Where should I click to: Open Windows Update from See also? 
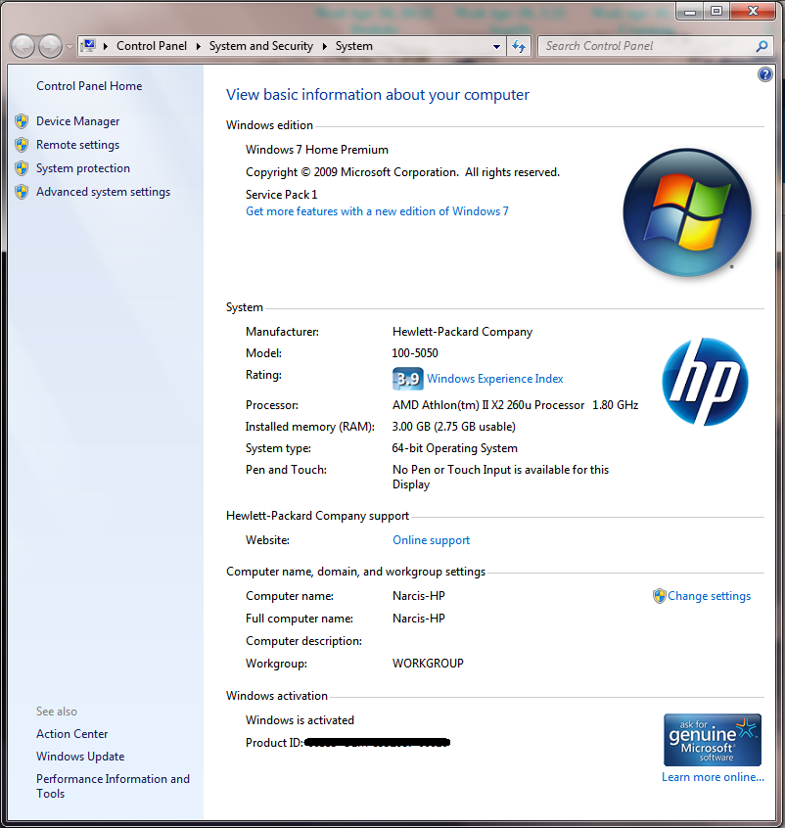(80, 757)
